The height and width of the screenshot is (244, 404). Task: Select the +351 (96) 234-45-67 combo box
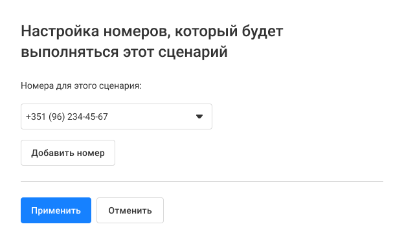click(117, 116)
